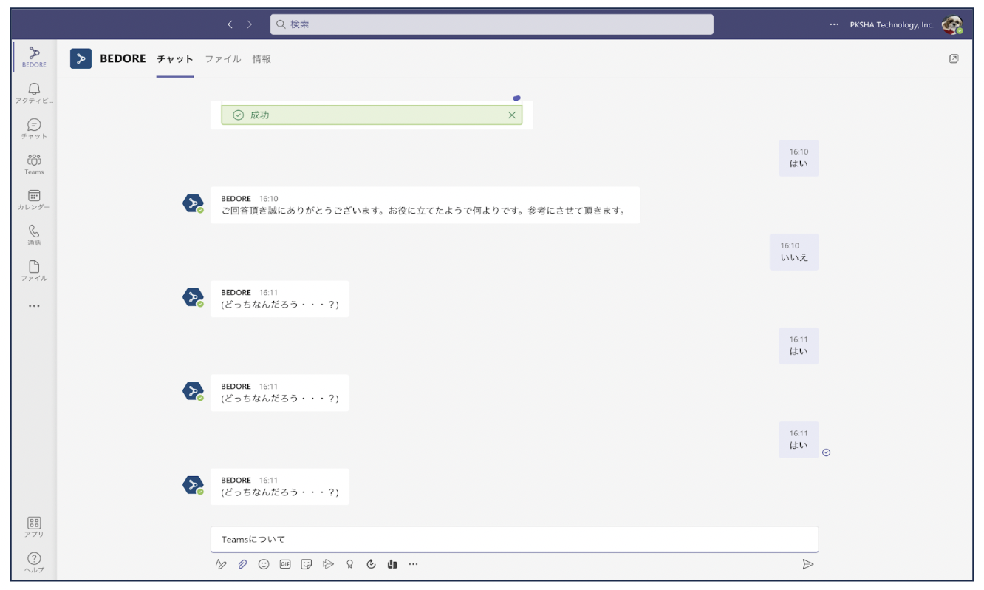984x590 pixels.
Task: Open the Approvals circular-arrow icon
Action: click(x=371, y=564)
